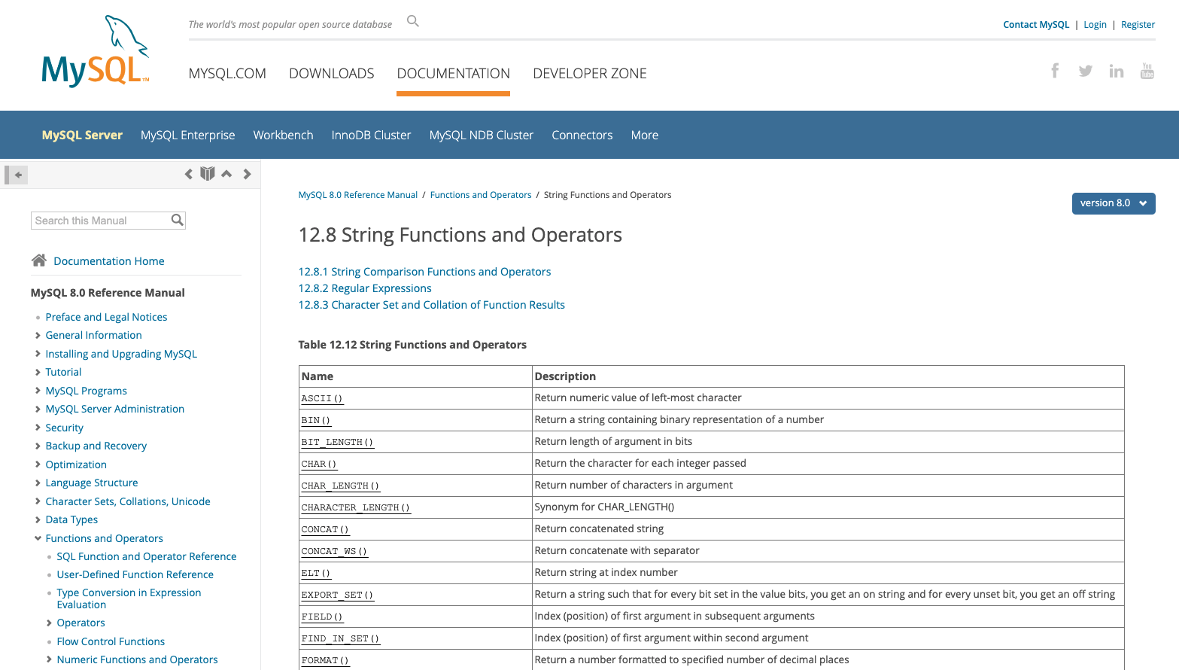Expand the Security tree node
Screen dimensions: 1179x670
[x=38, y=427]
